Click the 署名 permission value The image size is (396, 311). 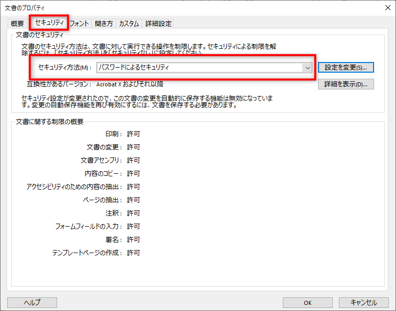pos(133,240)
